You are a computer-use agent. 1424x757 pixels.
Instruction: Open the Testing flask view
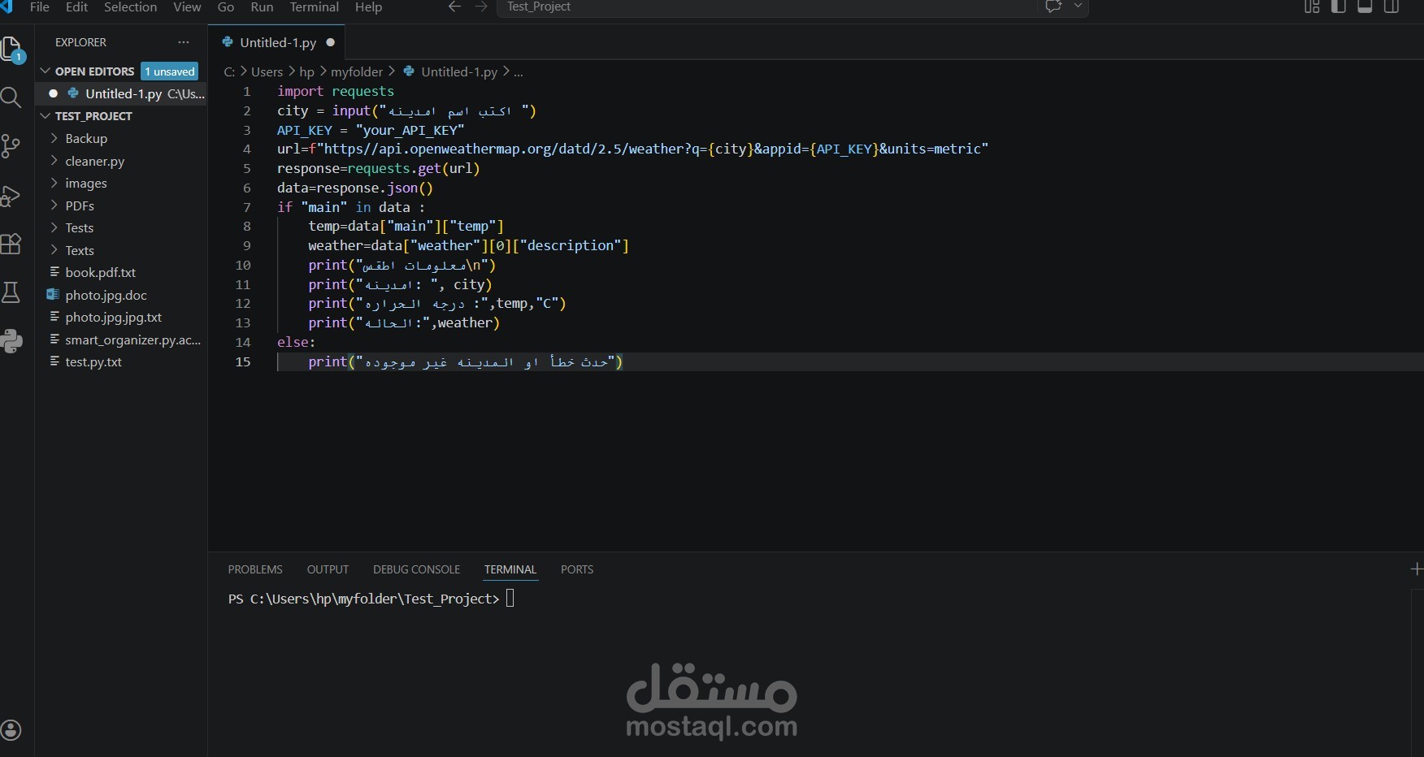point(11,292)
